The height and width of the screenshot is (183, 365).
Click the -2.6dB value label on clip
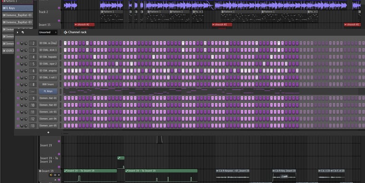click(x=284, y=176)
